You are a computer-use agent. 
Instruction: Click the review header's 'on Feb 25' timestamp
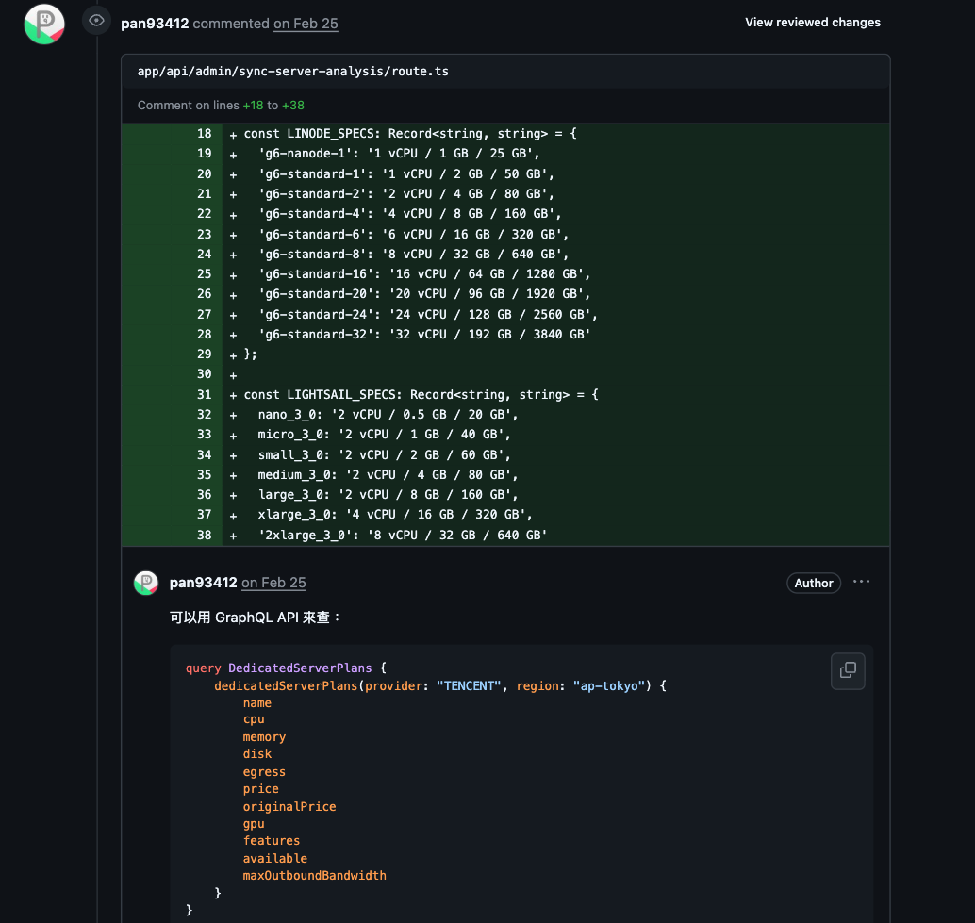click(x=306, y=24)
